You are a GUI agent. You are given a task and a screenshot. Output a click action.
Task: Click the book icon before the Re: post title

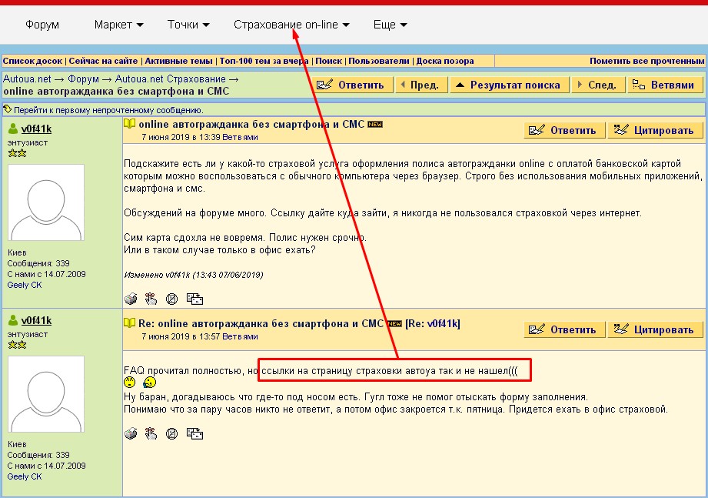(130, 323)
